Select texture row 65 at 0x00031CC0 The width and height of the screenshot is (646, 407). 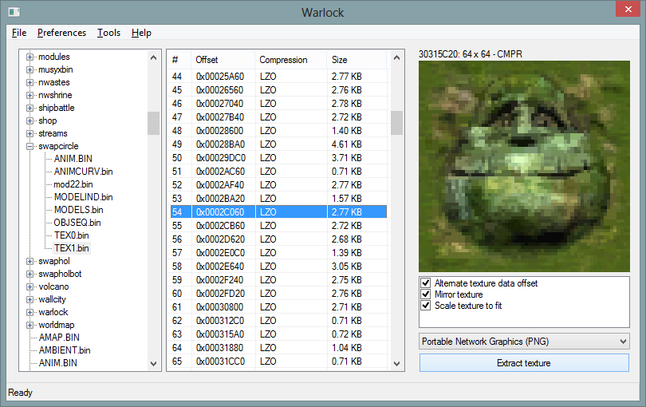278,362
